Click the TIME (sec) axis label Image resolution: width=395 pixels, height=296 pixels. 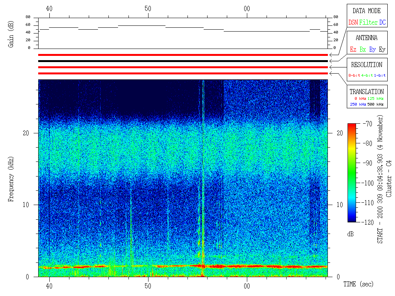pyautogui.click(x=358, y=284)
